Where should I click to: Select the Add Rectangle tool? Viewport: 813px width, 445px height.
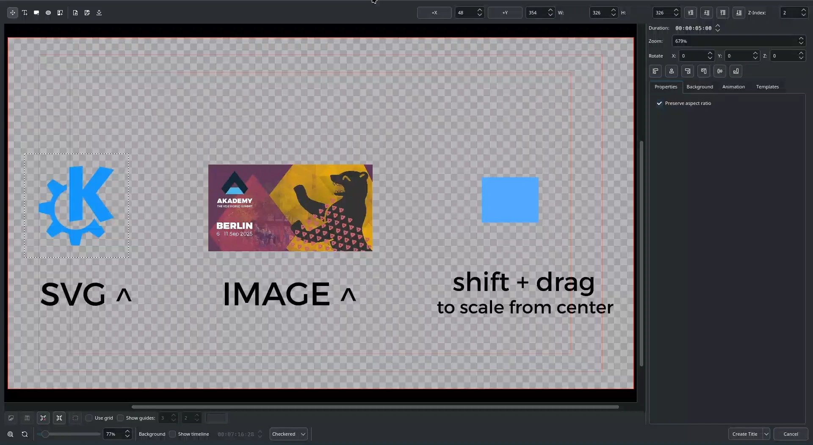[x=36, y=13]
